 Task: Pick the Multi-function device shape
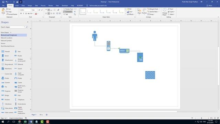20,87
